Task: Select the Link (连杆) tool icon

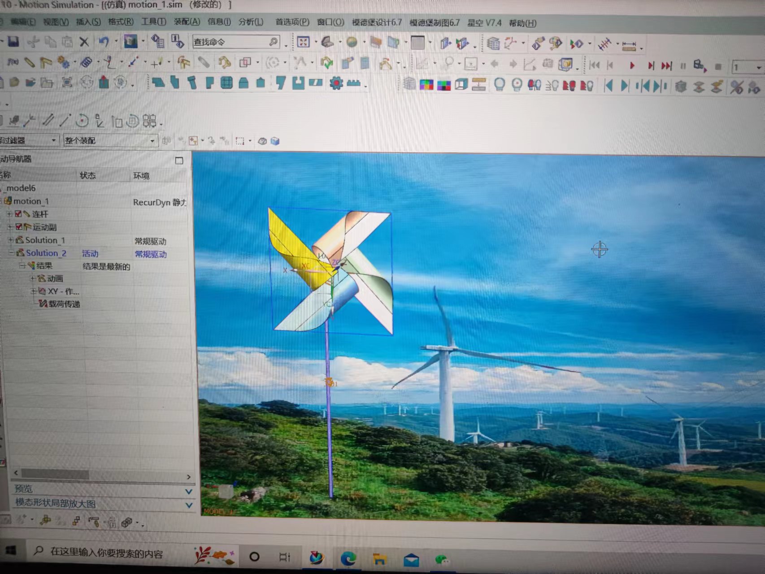Action: [30, 62]
